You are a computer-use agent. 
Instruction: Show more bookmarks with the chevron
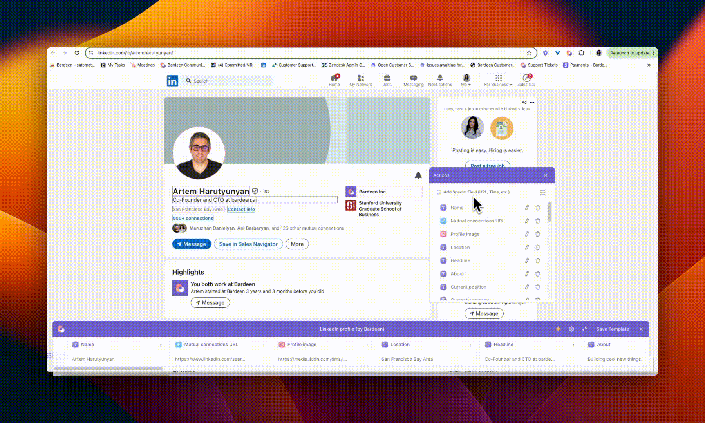649,65
